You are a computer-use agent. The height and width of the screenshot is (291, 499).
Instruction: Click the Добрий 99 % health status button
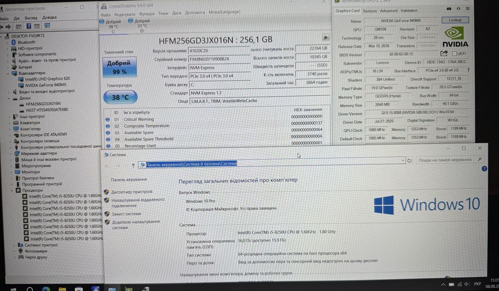coord(119,67)
